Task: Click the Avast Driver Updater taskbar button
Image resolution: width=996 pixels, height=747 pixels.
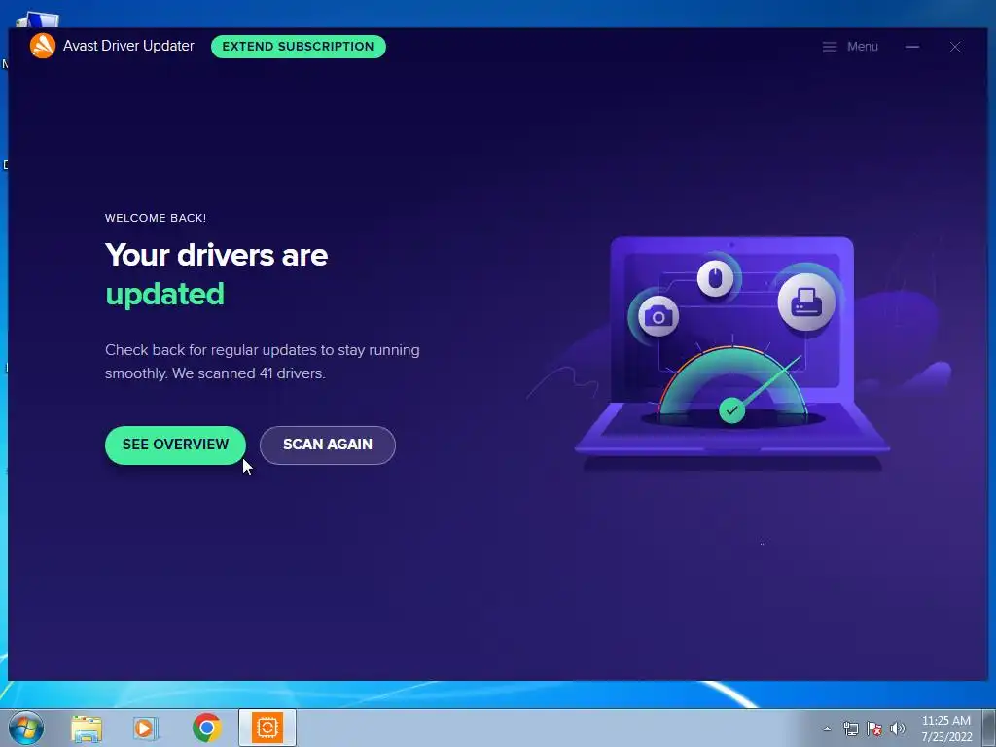Action: point(267,728)
